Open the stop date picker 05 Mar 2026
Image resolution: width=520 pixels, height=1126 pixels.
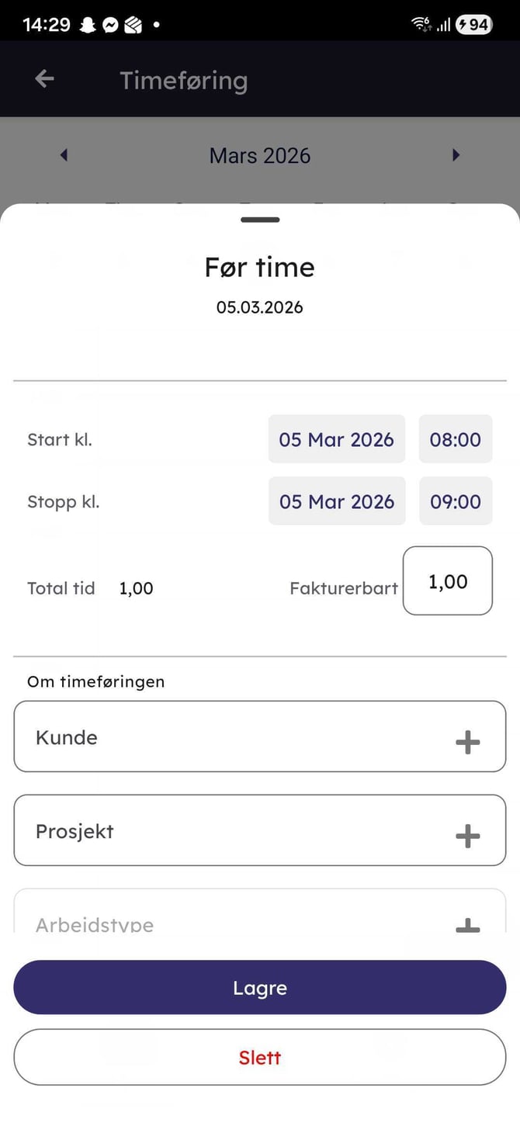pos(336,501)
